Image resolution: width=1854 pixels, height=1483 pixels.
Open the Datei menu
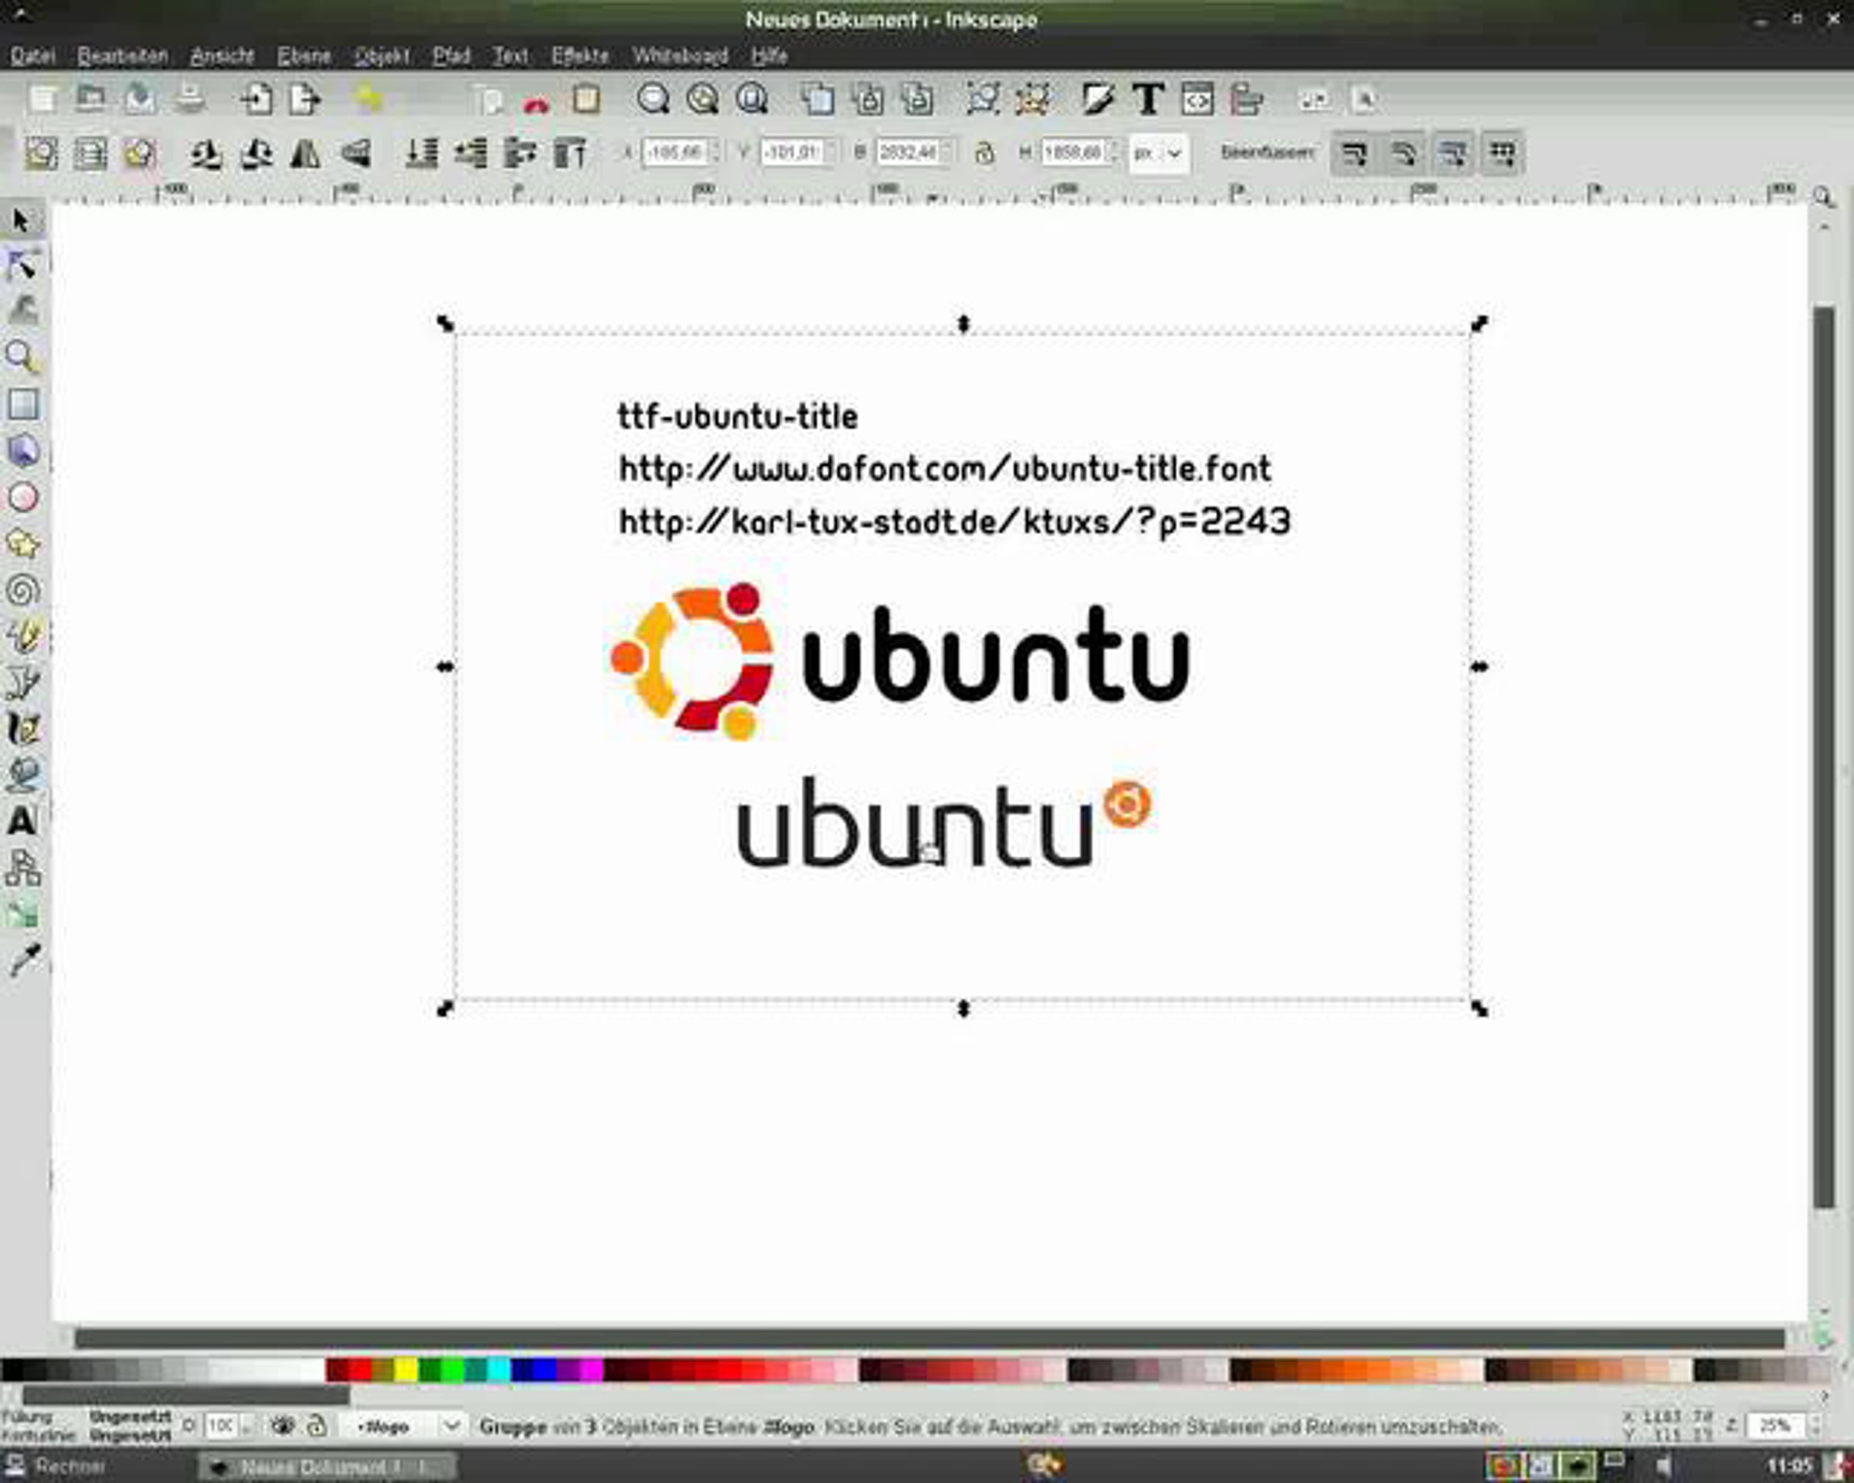click(32, 56)
